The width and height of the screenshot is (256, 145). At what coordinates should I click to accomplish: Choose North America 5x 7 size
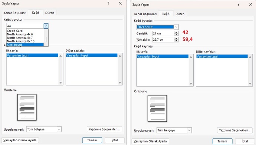click(25, 38)
